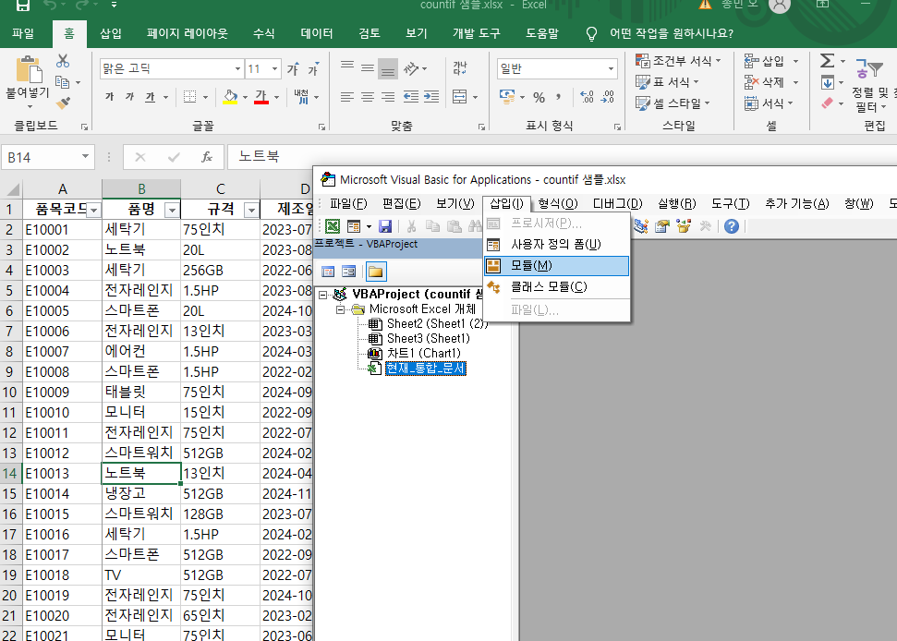The width and height of the screenshot is (897, 641).
Task: Open the 파일 tab in Excel
Action: tap(23, 33)
